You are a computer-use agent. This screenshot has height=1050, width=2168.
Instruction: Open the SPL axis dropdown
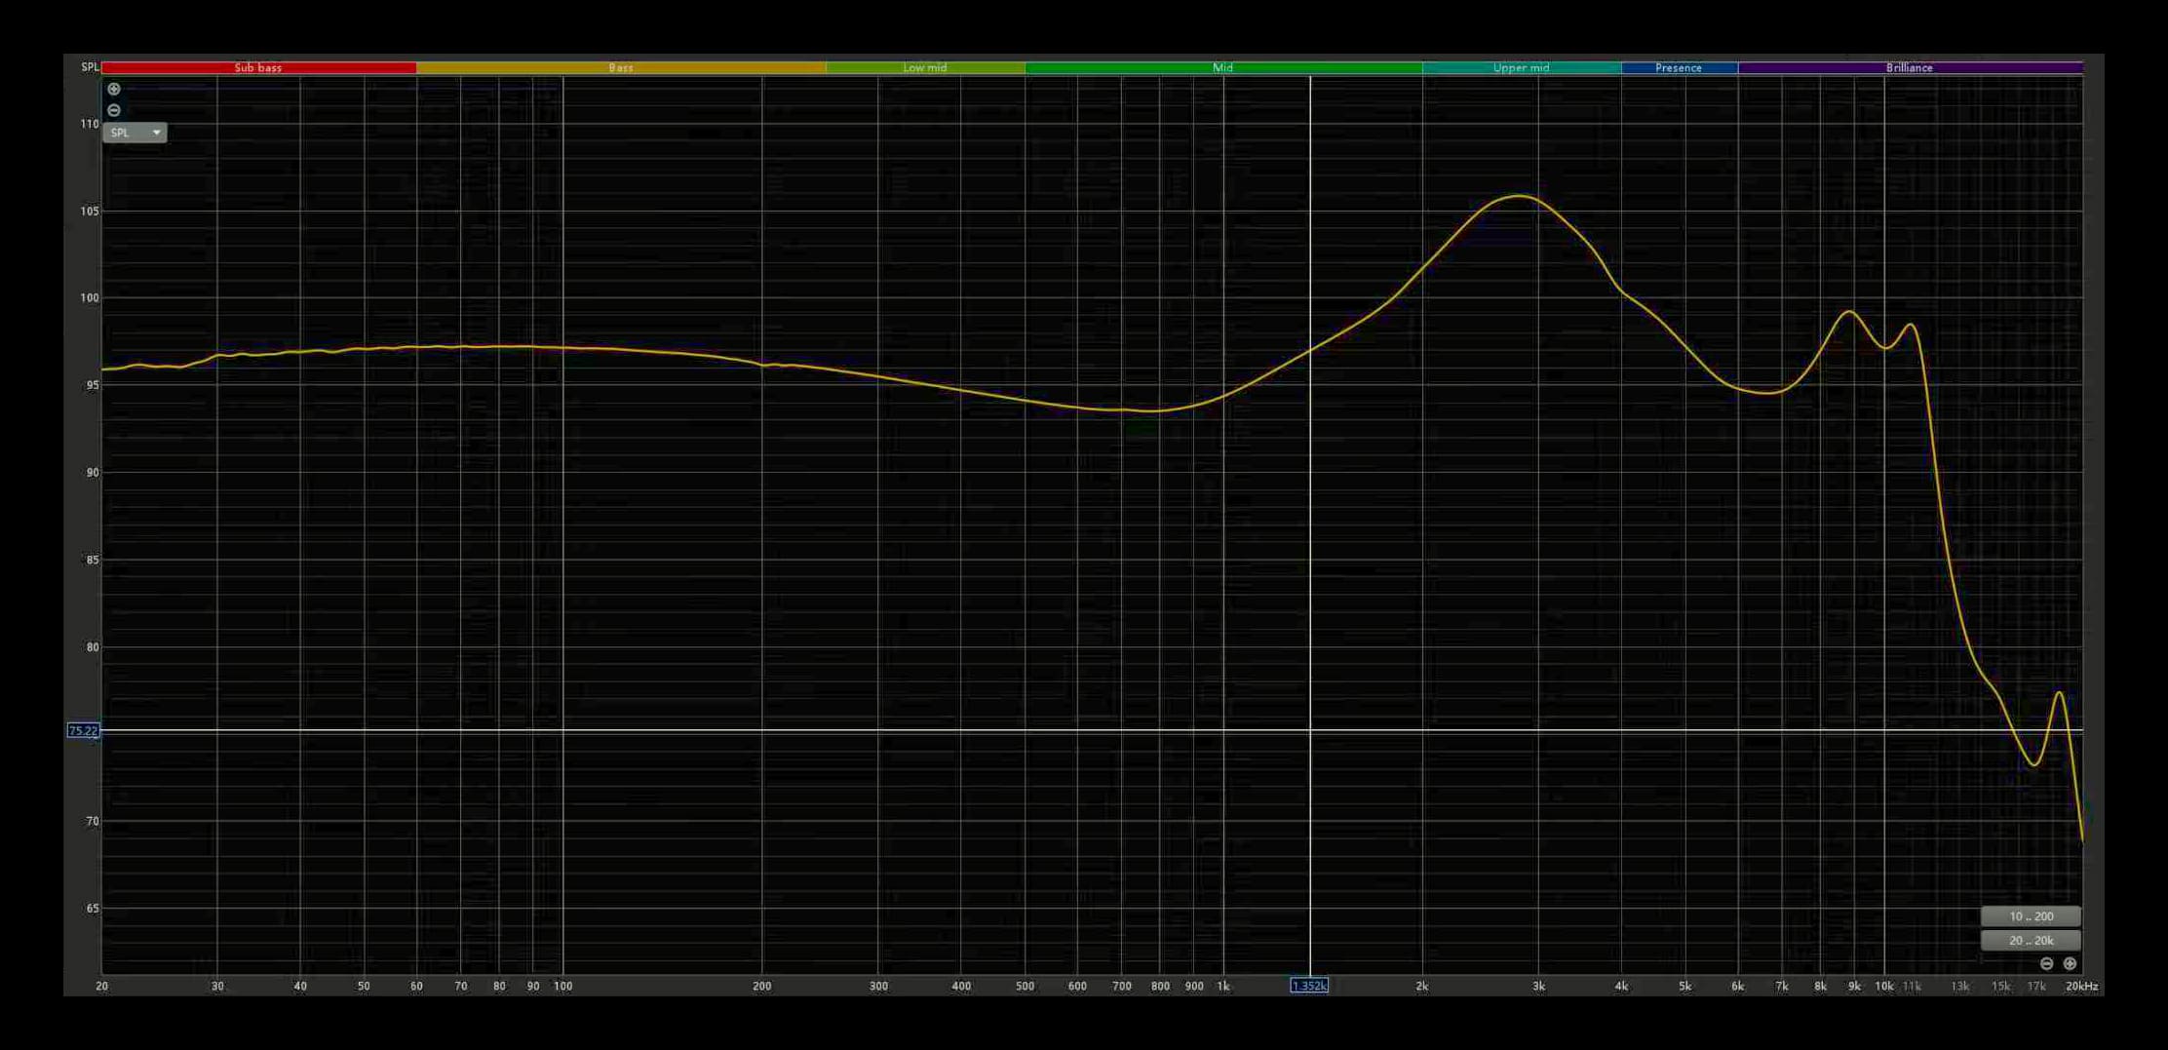pos(135,133)
